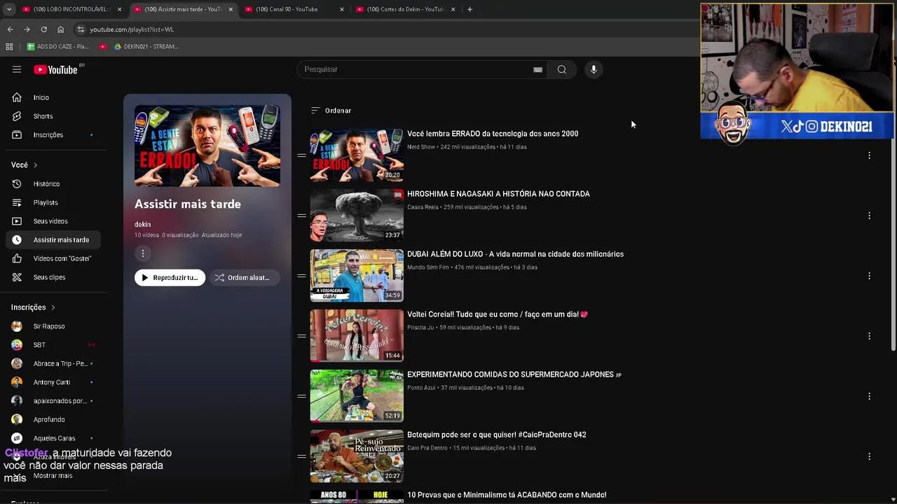Open DEKIN021 - STREAM bookmark
897x504 pixels.
pyautogui.click(x=146, y=47)
